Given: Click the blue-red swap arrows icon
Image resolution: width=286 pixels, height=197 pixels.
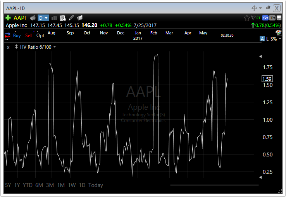Looking at the screenshot, I should (7, 35).
